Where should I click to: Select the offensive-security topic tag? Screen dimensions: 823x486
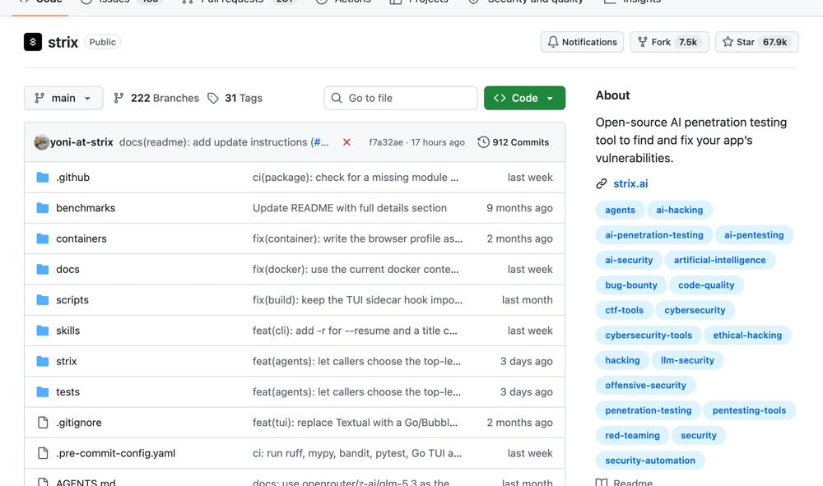click(x=645, y=386)
